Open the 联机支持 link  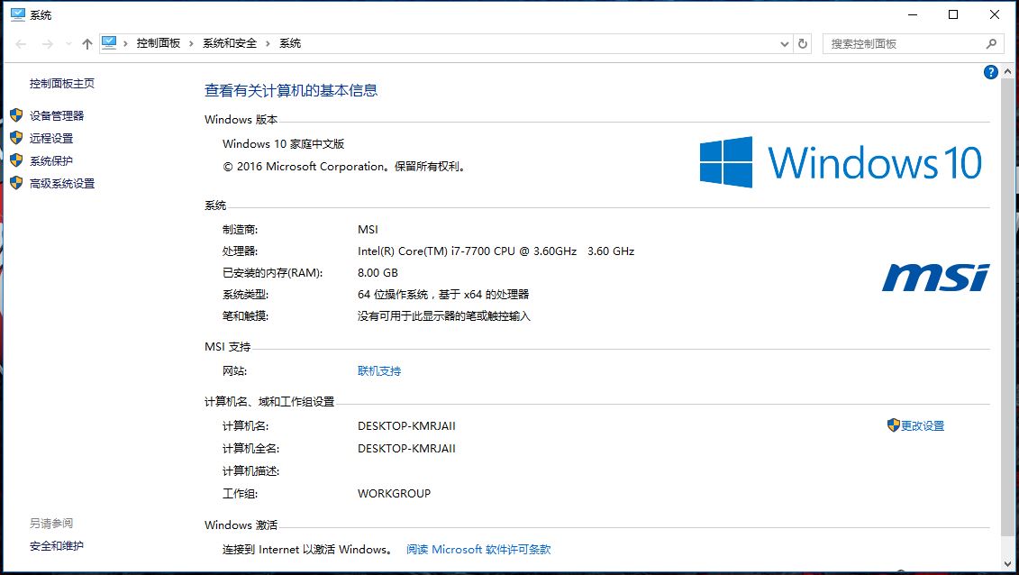(378, 370)
